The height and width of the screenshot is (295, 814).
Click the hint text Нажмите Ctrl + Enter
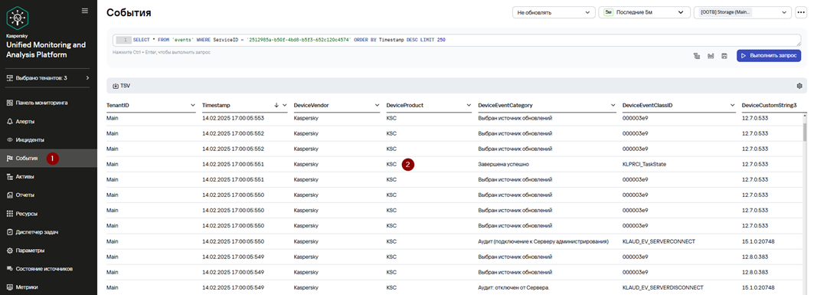coord(161,52)
